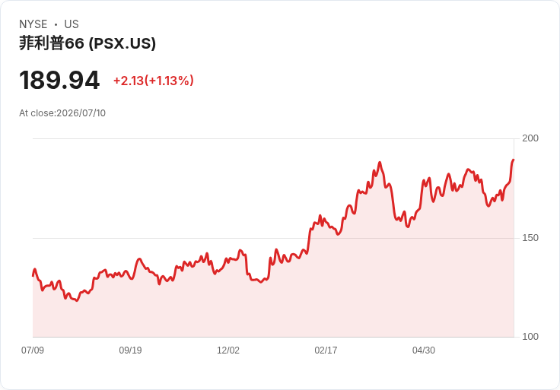Click the 150 horizontal gridline

[273, 238]
